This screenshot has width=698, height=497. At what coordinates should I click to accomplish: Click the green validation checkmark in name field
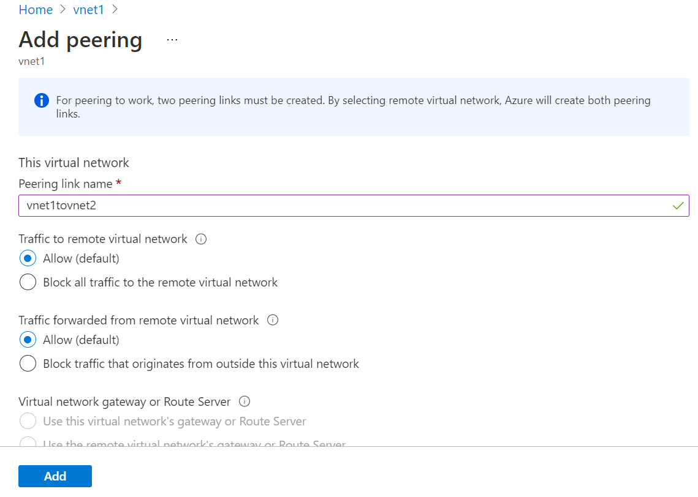coord(678,206)
